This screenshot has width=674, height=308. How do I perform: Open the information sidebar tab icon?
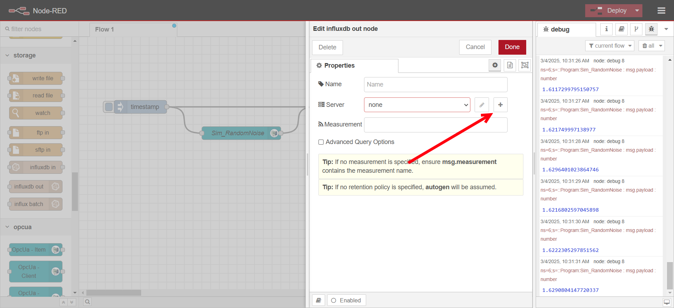pos(606,29)
